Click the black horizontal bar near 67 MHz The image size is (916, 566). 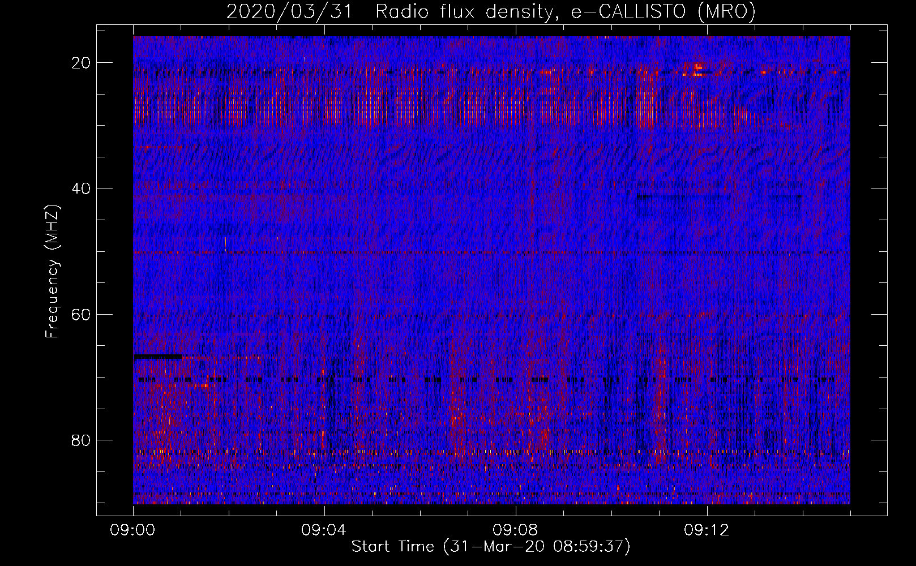[x=158, y=357]
